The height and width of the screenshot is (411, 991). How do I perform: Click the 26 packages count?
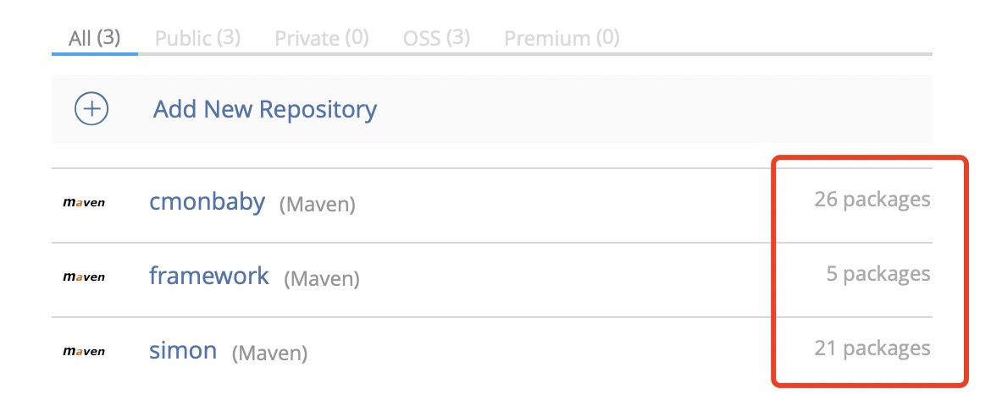(x=872, y=200)
